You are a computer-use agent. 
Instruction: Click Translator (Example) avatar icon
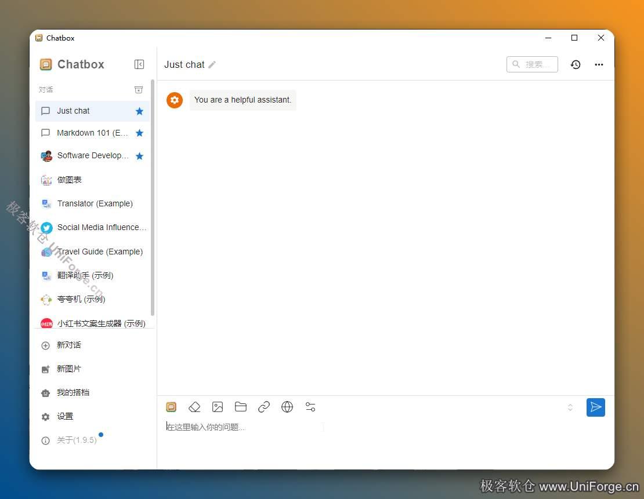[x=46, y=203]
